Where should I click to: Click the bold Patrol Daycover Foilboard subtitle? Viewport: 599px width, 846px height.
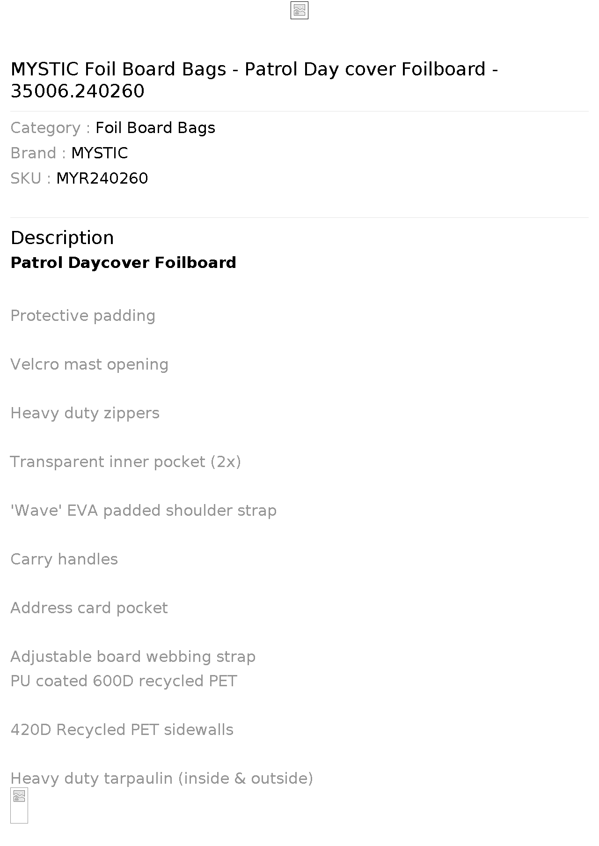[123, 263]
